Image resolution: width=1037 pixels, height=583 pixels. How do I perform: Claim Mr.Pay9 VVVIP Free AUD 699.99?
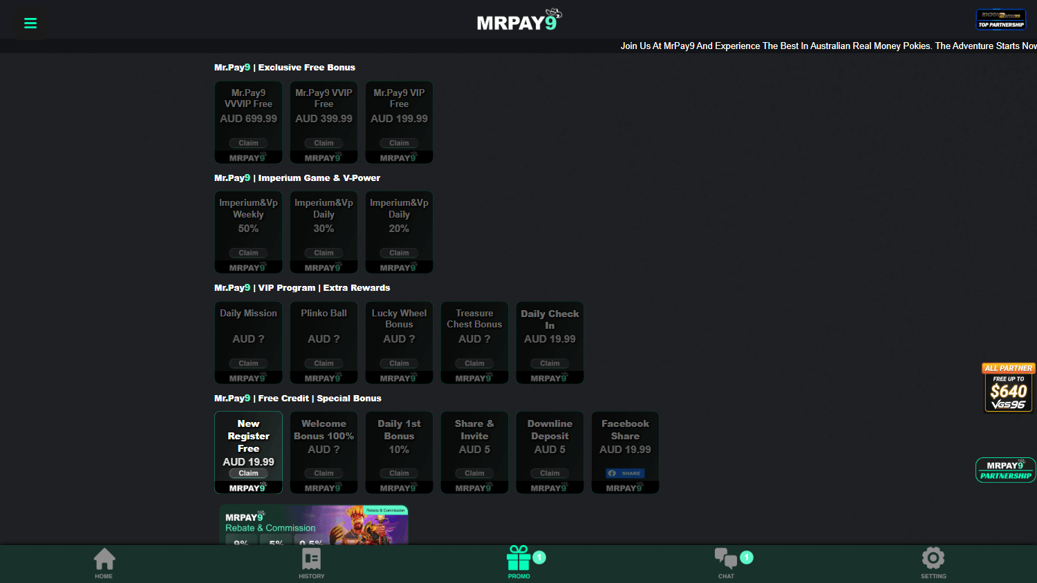pyautogui.click(x=248, y=143)
